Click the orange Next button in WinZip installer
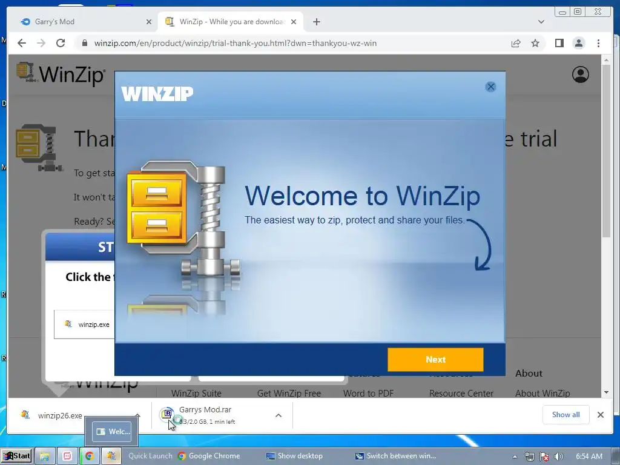The height and width of the screenshot is (465, 620). click(435, 360)
